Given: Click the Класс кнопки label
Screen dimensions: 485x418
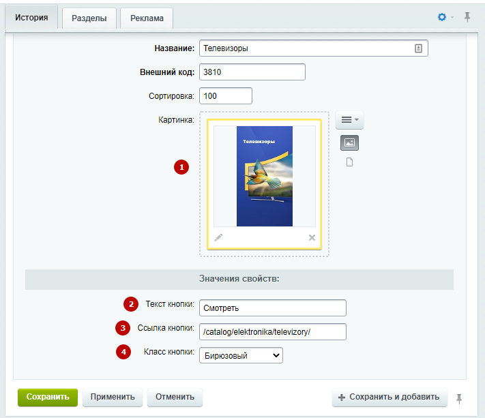Looking at the screenshot, I should tap(169, 352).
